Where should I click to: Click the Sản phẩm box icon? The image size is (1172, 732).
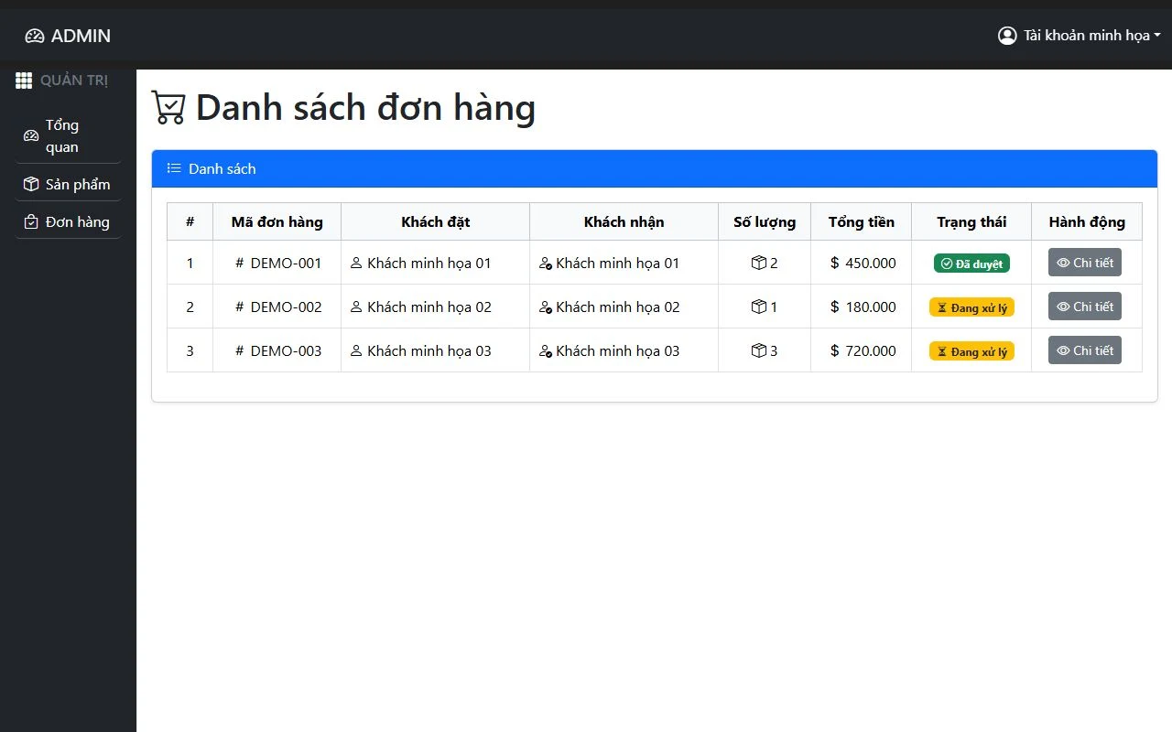point(31,184)
